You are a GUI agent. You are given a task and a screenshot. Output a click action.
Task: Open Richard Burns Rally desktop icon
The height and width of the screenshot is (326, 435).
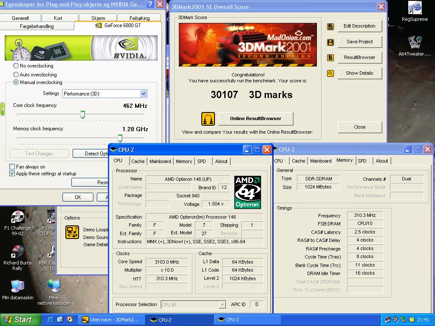tap(17, 258)
